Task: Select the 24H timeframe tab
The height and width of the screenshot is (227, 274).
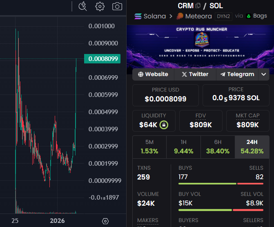Action: click(252, 147)
